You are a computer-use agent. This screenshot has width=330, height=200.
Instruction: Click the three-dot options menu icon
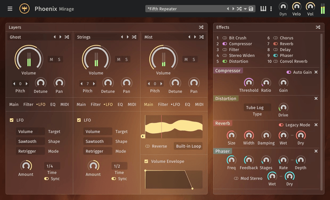pyautogui.click(x=271, y=9)
